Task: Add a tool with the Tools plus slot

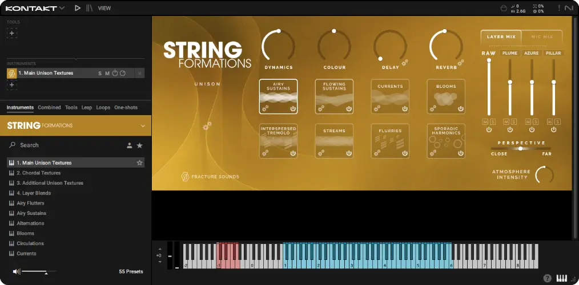Action: coord(12,33)
